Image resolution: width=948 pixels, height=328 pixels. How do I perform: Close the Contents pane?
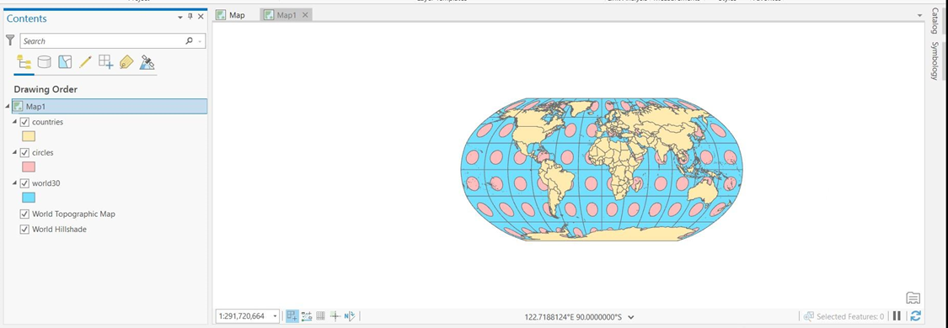(x=201, y=17)
